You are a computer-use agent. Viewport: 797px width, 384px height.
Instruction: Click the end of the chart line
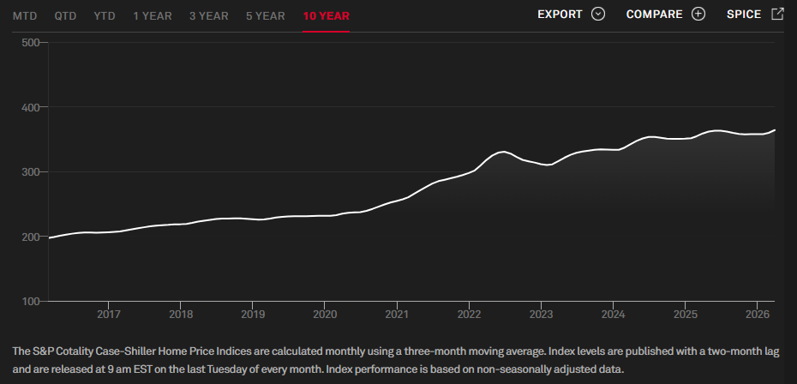pyautogui.click(x=775, y=129)
